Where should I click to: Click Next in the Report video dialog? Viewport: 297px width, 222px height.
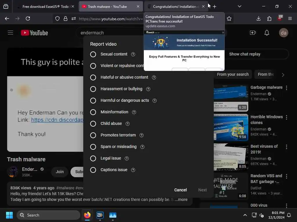(202, 190)
